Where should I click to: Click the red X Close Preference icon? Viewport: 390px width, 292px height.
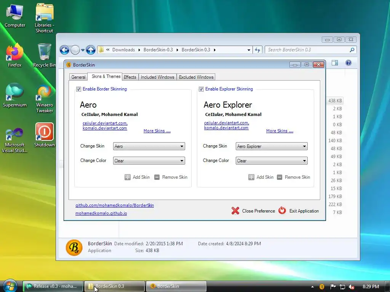pos(235,211)
